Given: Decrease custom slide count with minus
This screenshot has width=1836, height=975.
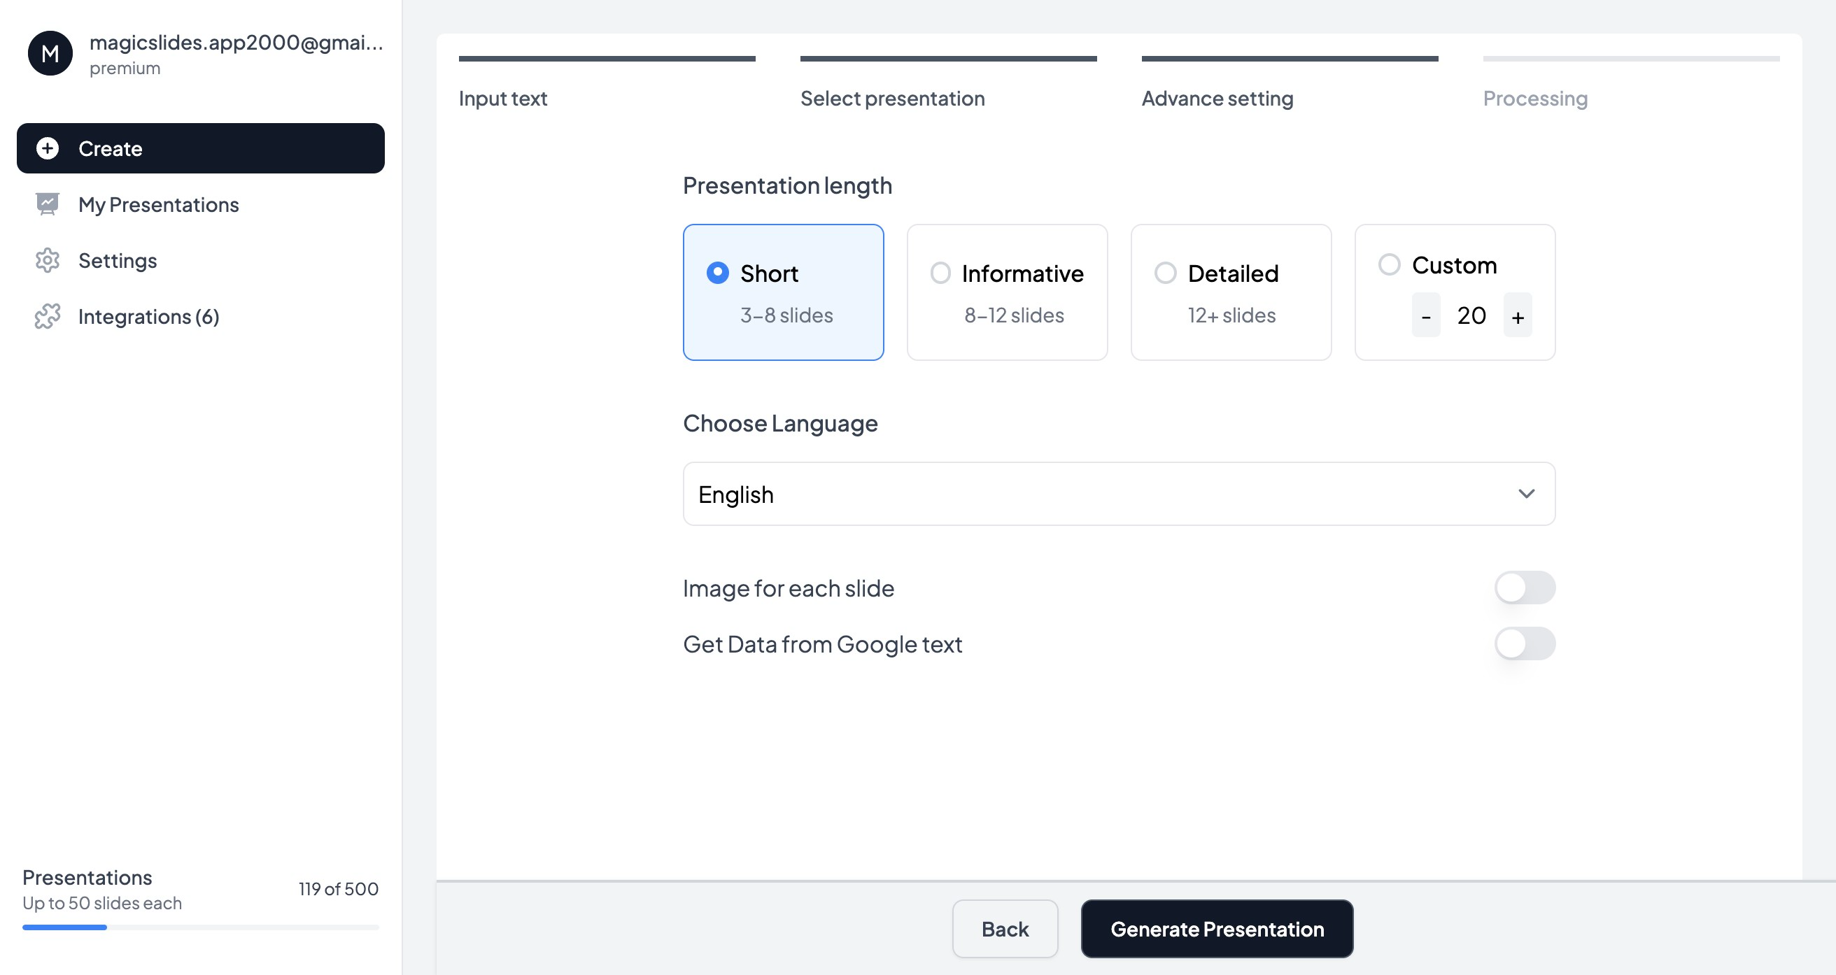Looking at the screenshot, I should 1425,315.
